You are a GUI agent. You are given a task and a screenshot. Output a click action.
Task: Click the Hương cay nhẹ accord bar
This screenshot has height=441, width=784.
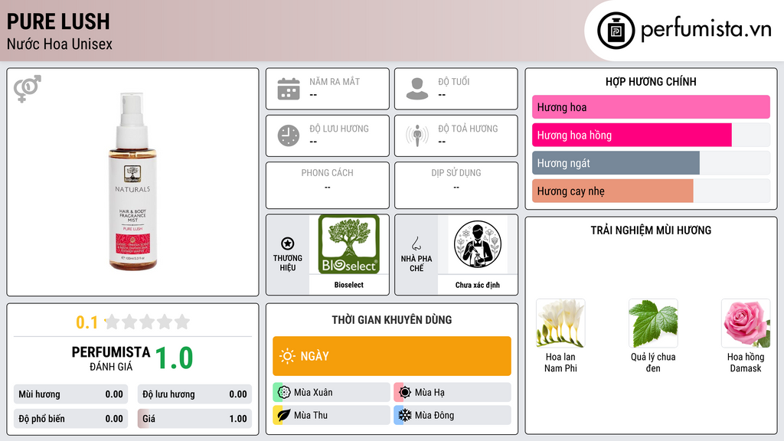pos(651,191)
